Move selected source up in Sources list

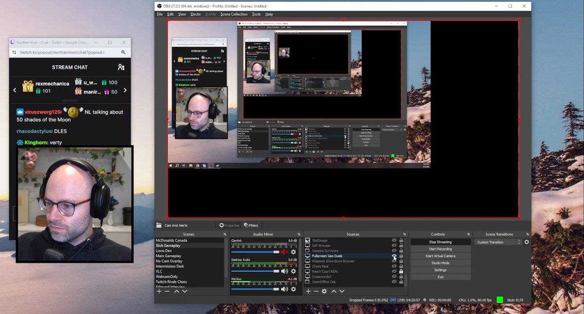pos(334,291)
